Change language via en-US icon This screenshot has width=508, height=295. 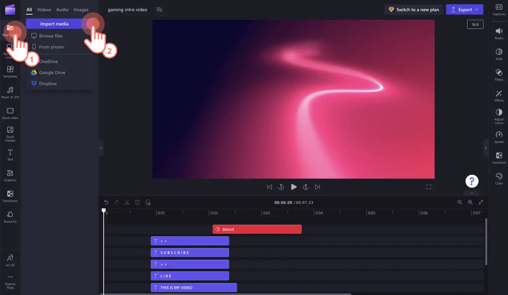click(x=10, y=260)
